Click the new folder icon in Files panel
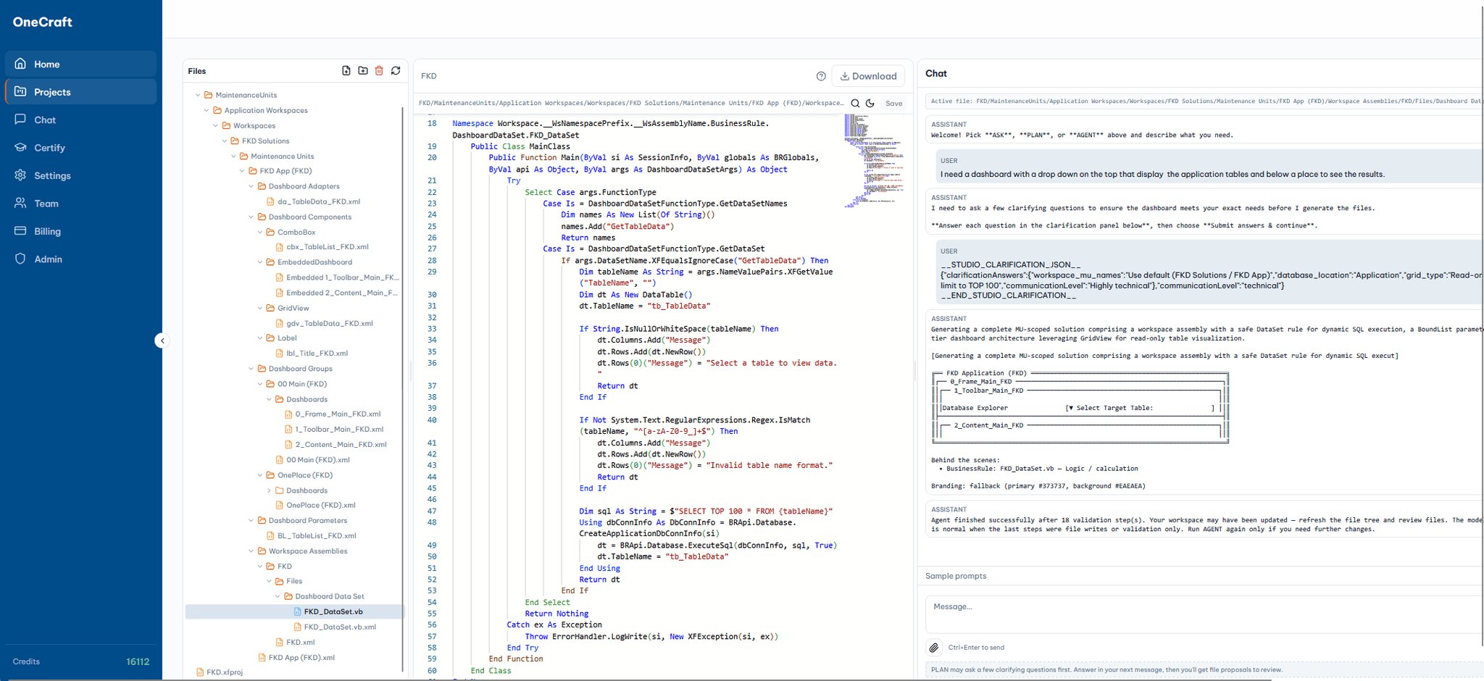 [x=363, y=71]
